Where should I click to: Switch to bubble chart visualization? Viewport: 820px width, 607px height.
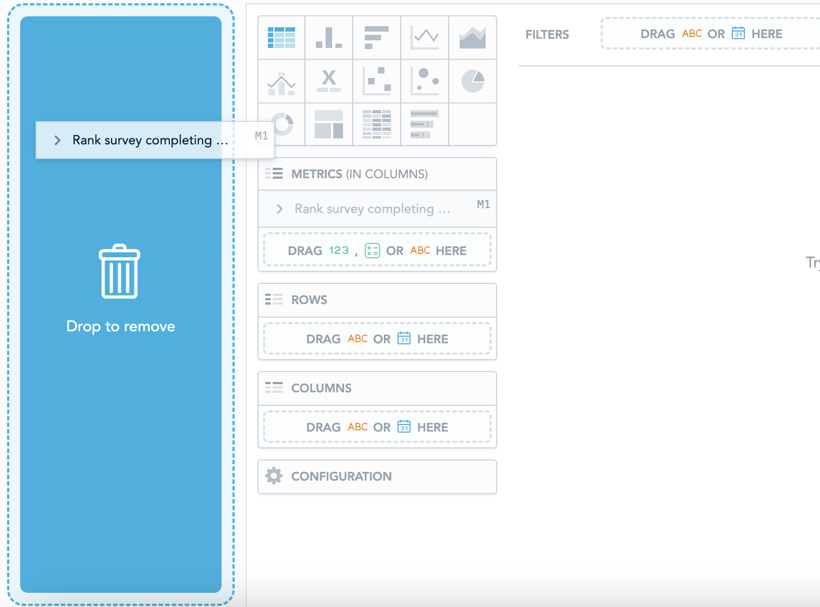425,82
